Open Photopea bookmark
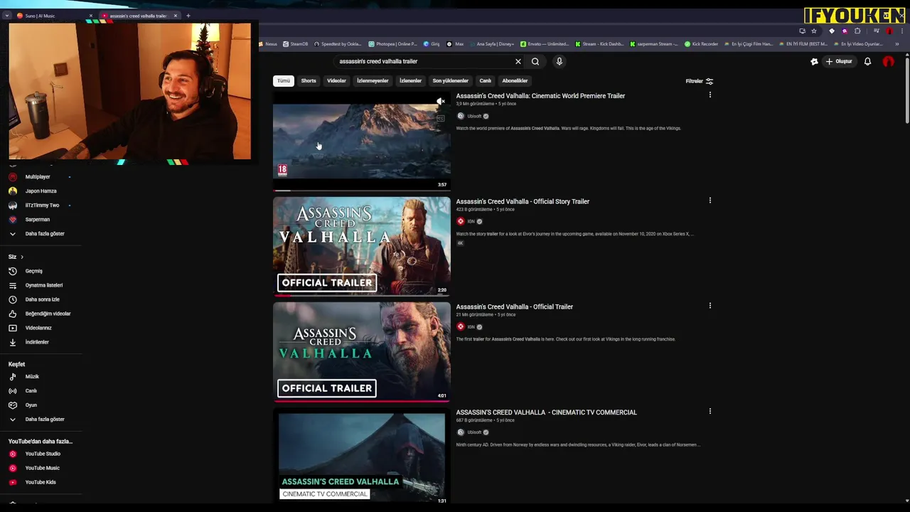 tap(392, 44)
